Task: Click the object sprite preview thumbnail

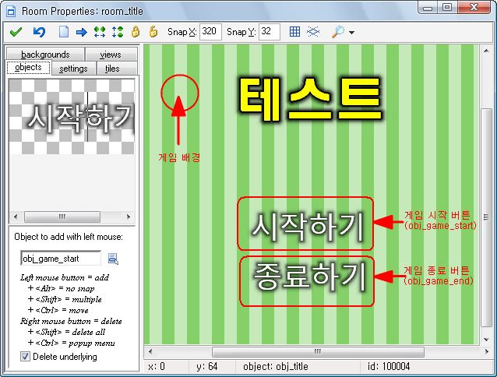Action: 72,117
